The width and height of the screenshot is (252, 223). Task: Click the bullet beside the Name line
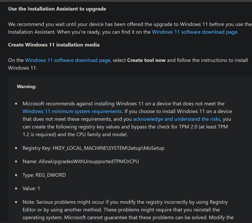[x=16, y=162]
